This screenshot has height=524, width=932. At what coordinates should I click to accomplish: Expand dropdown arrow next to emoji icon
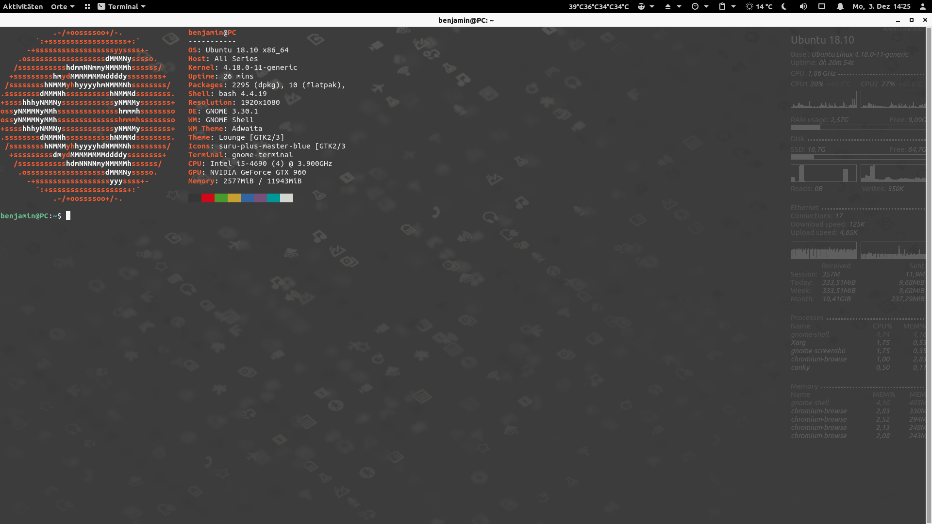[652, 6]
